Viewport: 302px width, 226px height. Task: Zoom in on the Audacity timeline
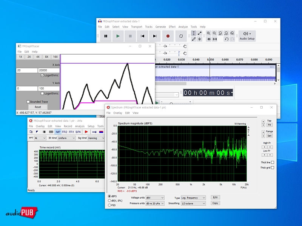point(209,33)
